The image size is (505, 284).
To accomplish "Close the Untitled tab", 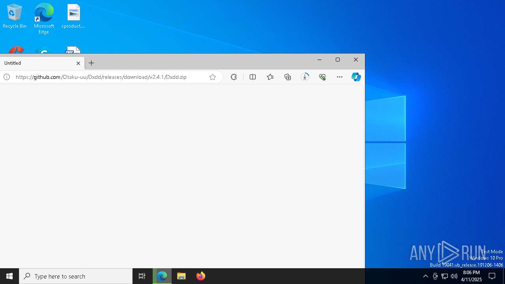I will [78, 63].
